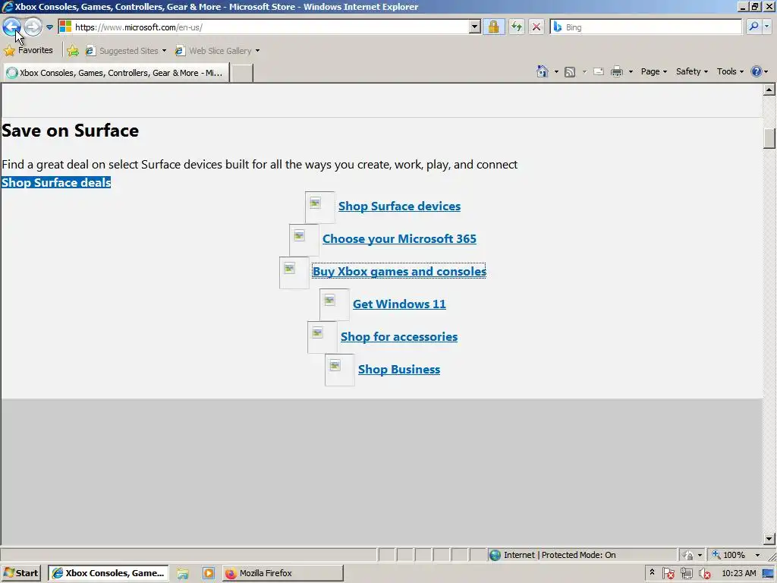Viewport: 777px width, 583px height.
Task: Open Windows Explorer folder in taskbar
Action: 183,573
